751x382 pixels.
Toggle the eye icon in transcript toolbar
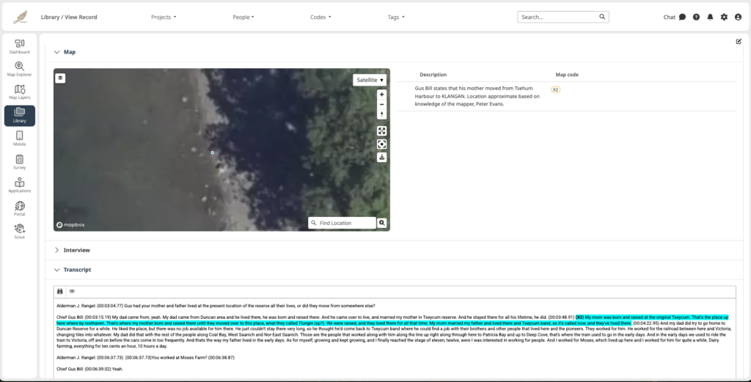click(72, 291)
